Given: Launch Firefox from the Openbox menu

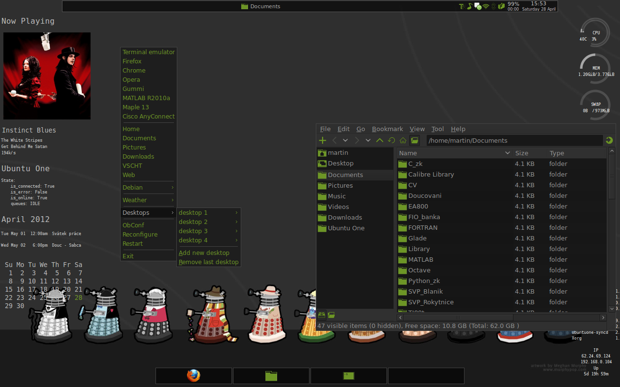Looking at the screenshot, I should tap(149, 61).
